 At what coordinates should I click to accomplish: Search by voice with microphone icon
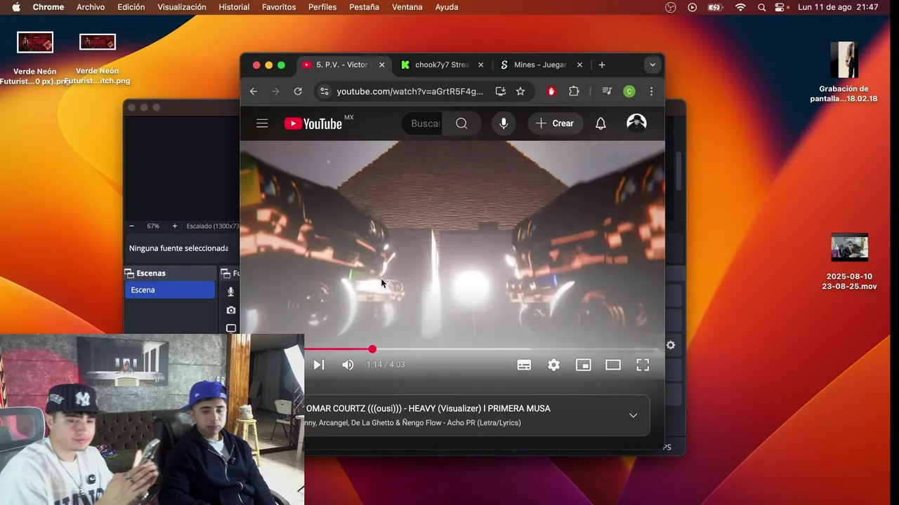click(504, 123)
